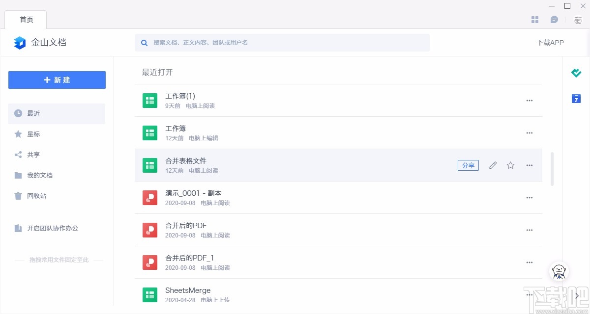Open the messages chat bubble icon
This screenshot has width=590, height=314.
click(554, 20)
